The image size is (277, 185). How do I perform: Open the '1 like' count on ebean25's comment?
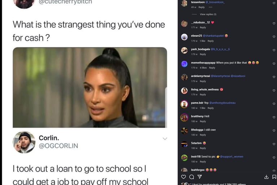[x=202, y=41]
